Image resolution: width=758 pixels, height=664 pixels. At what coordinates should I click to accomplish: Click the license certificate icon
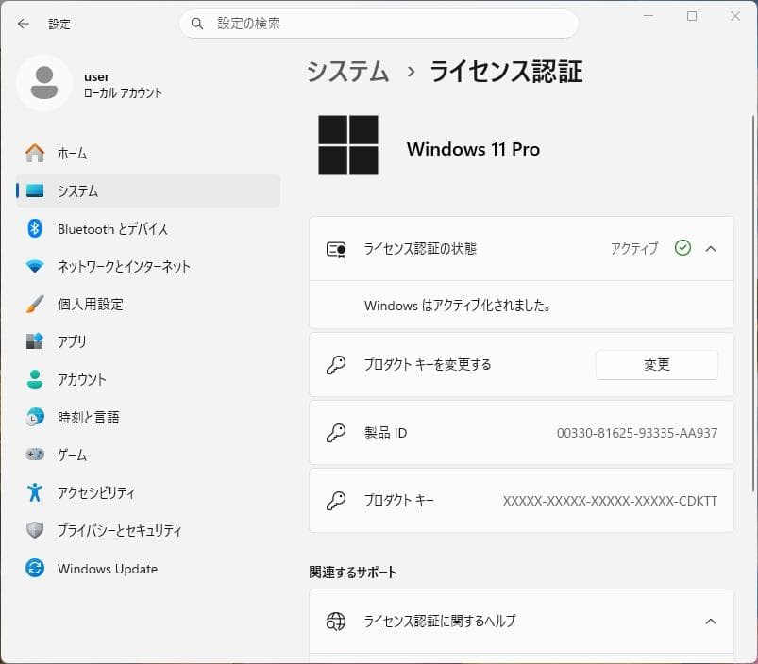(336, 249)
